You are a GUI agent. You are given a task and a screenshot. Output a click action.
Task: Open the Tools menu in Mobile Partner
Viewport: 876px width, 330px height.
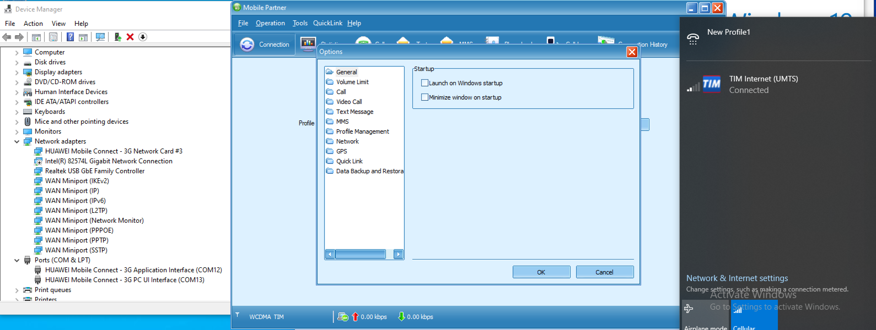click(x=300, y=23)
